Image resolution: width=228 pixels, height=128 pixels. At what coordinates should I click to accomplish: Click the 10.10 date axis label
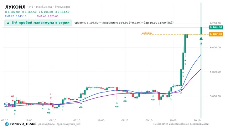click(197, 121)
